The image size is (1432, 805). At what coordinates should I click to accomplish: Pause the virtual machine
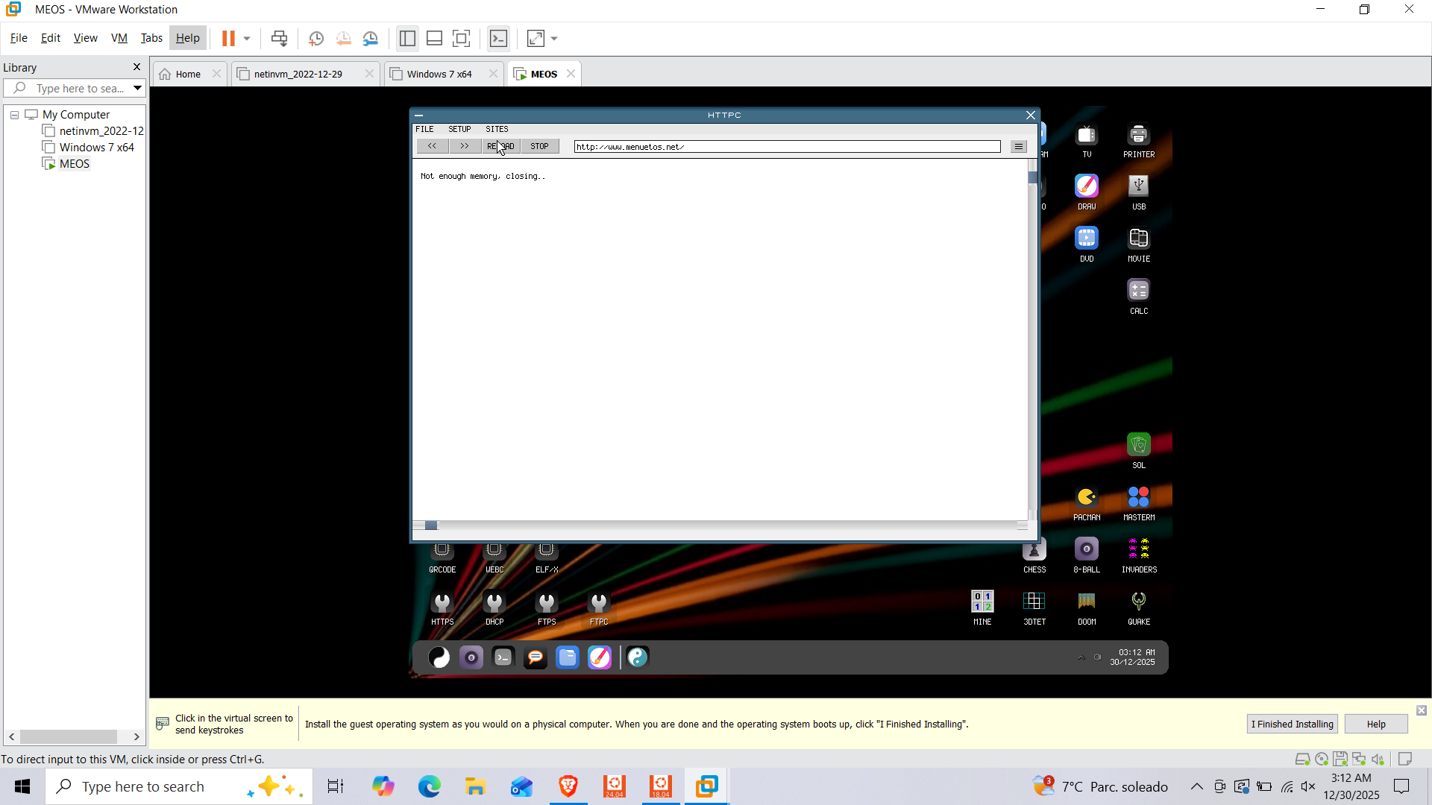pos(228,38)
